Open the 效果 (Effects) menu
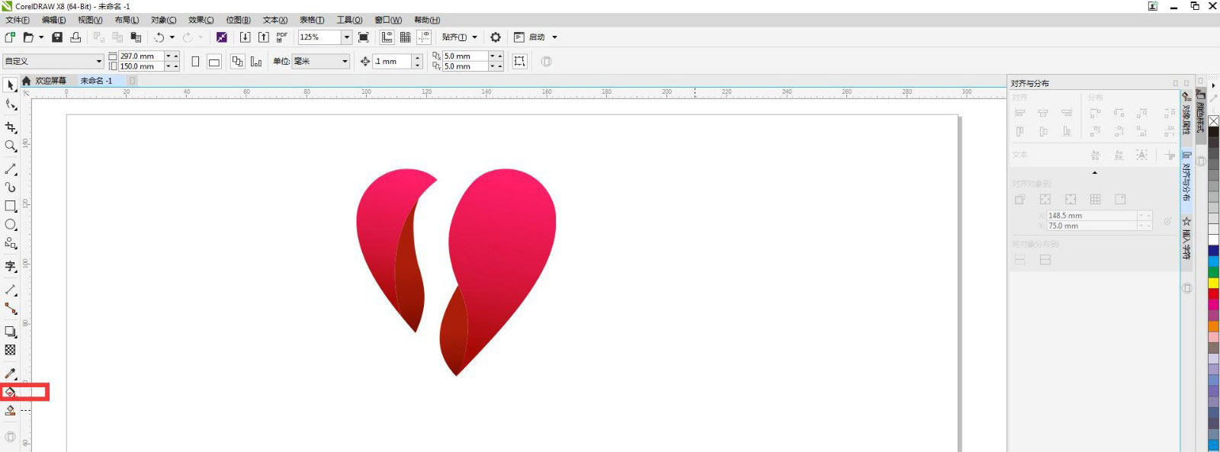The height and width of the screenshot is (452, 1220). [x=201, y=20]
